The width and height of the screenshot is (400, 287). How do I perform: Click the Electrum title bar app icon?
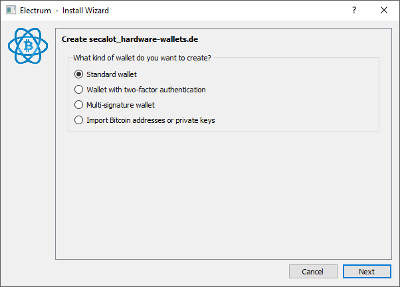[x=11, y=10]
